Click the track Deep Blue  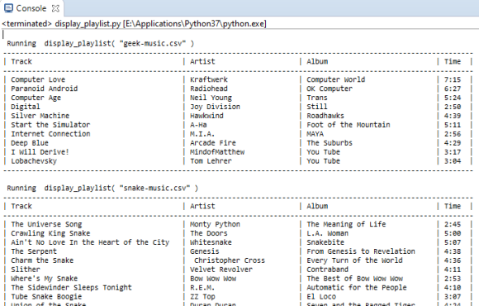[30, 143]
